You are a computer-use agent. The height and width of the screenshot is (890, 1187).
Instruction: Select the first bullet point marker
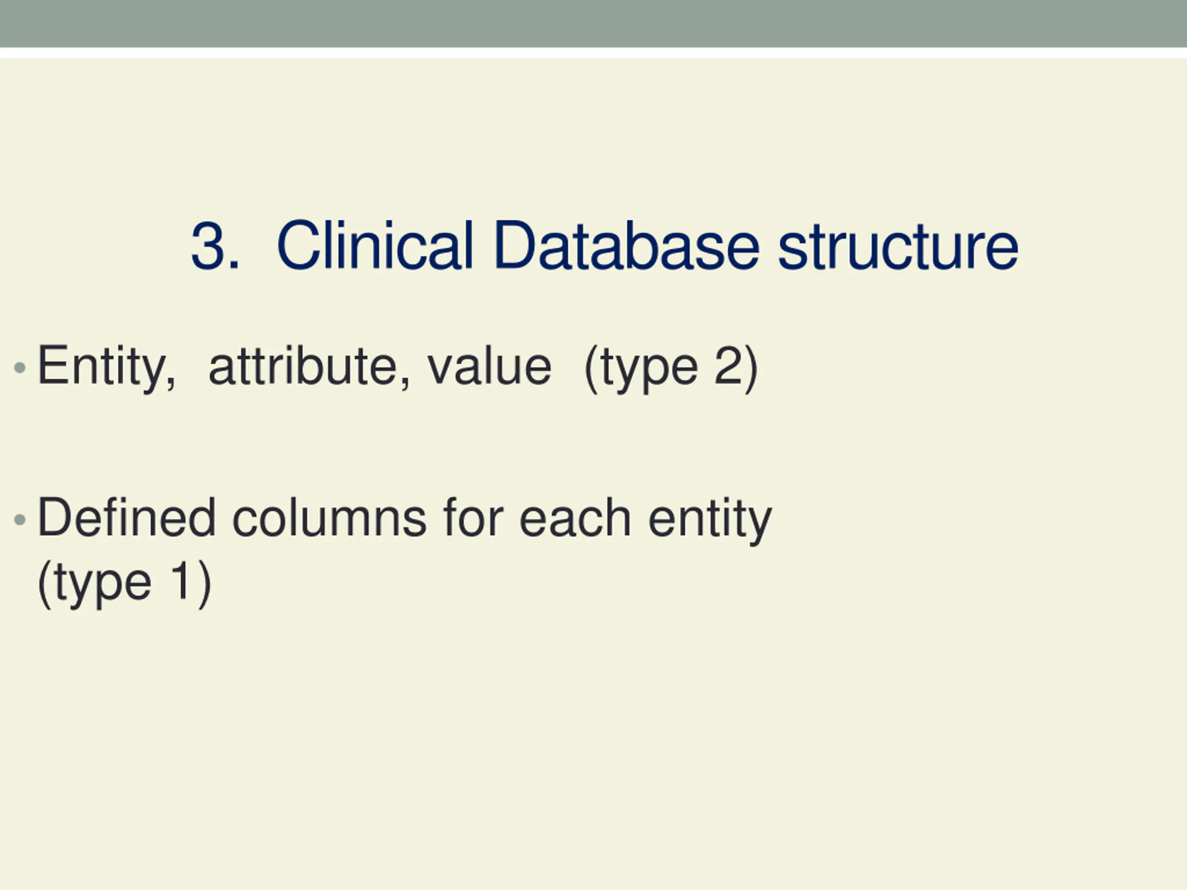[x=20, y=368]
